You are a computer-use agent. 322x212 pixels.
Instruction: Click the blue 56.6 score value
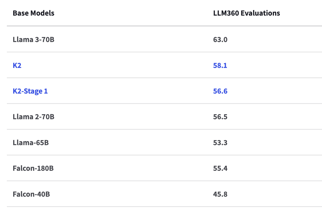click(x=220, y=91)
